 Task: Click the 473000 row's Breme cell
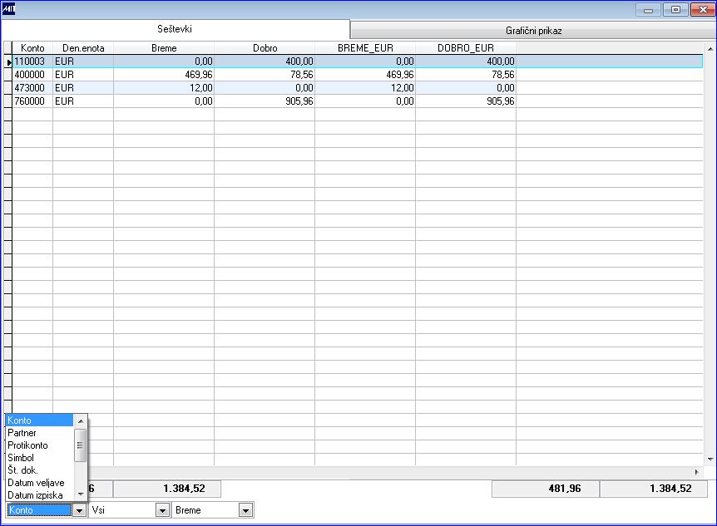tap(164, 88)
